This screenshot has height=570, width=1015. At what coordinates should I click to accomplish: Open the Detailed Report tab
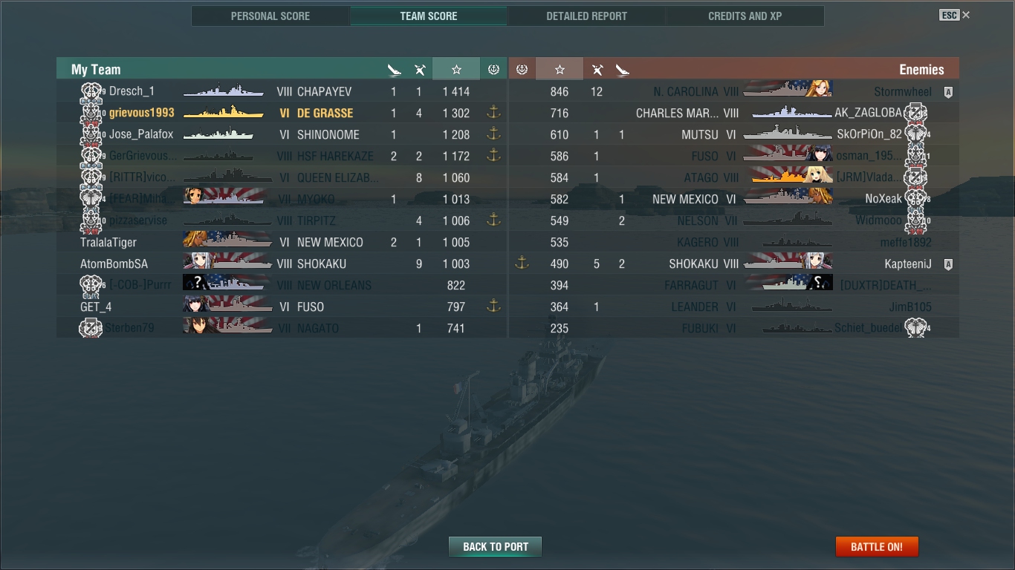click(x=586, y=16)
